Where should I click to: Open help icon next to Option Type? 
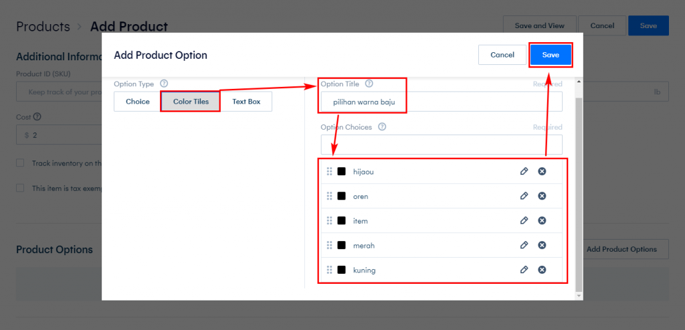pyautogui.click(x=164, y=84)
